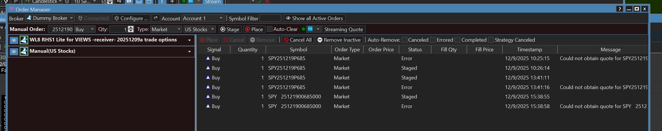Click the Configure broker gear button
662x131 pixels.
pos(131,18)
